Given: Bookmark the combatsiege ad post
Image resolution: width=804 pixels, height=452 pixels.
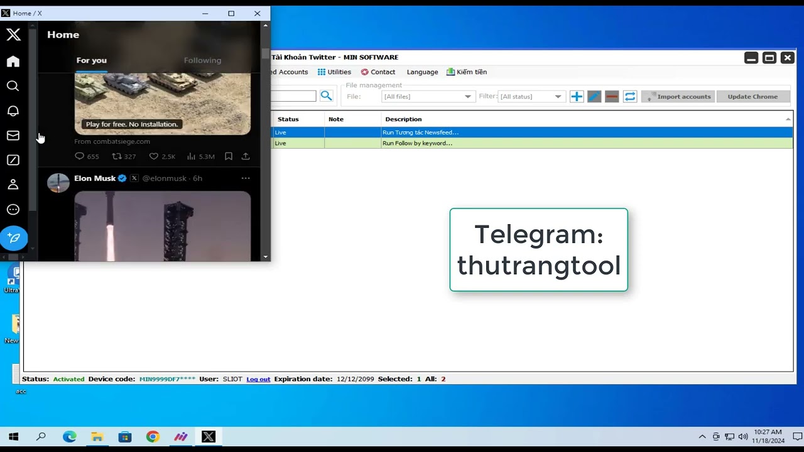Looking at the screenshot, I should (x=229, y=156).
